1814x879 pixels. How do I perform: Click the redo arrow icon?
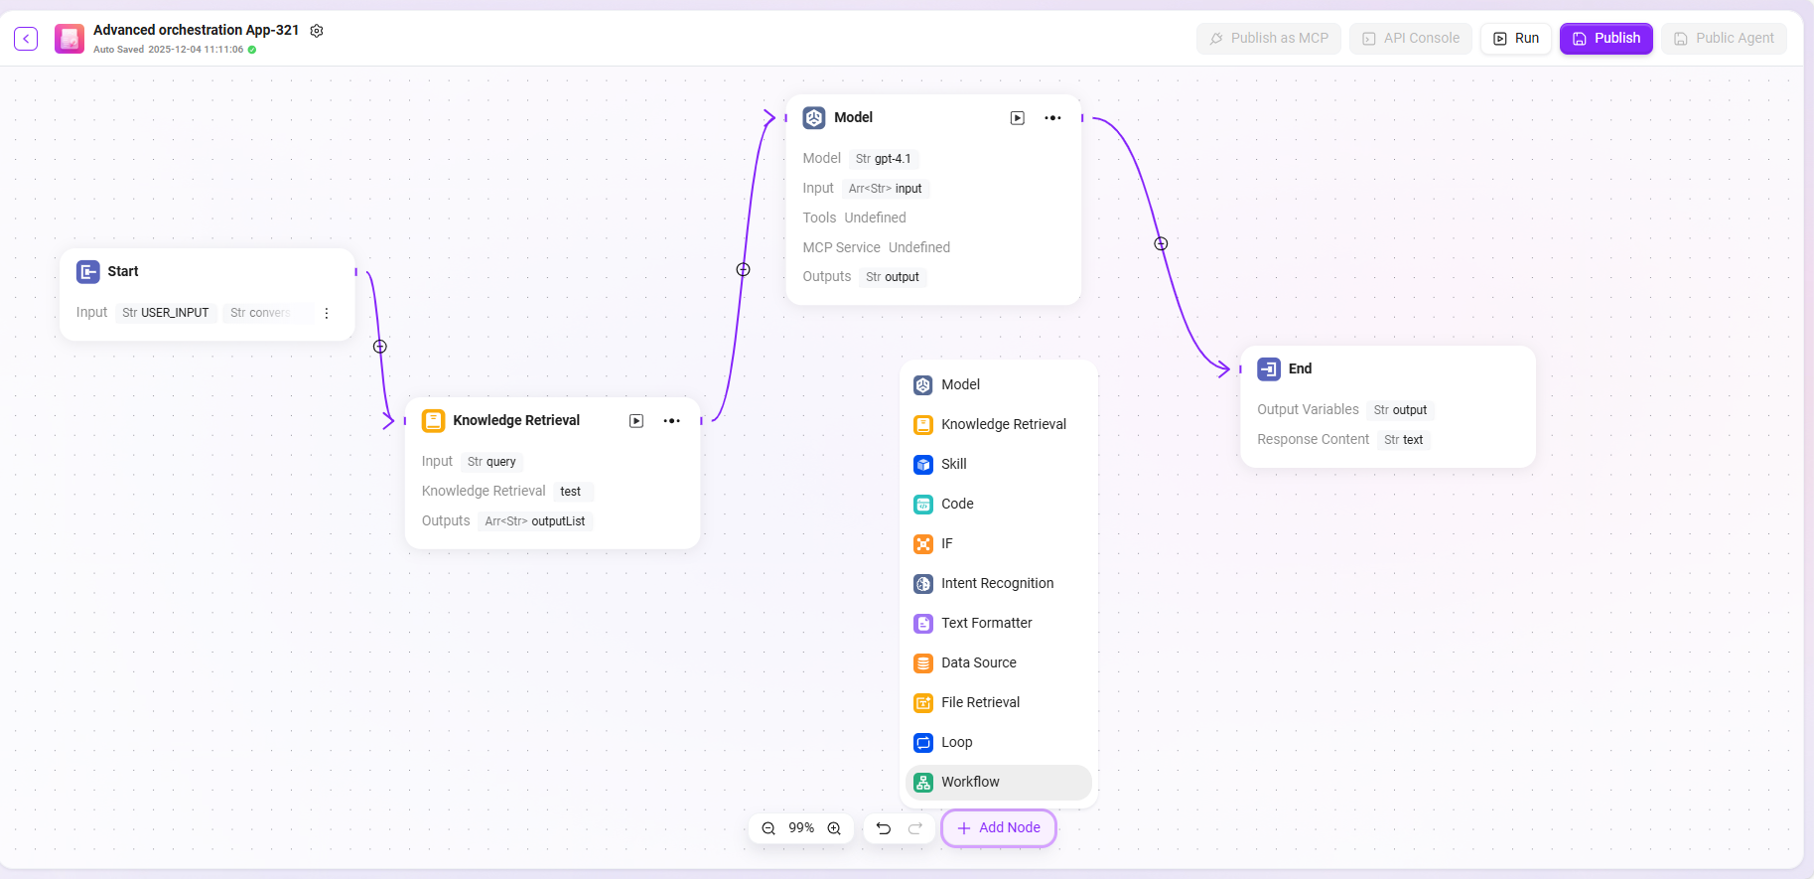click(x=915, y=828)
